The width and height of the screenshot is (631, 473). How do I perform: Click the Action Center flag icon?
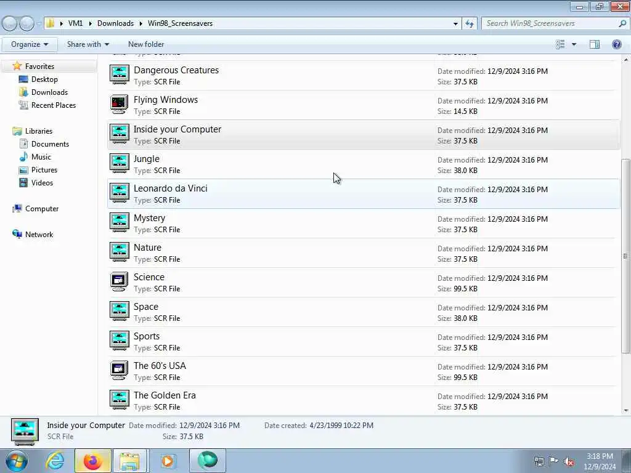(554, 461)
